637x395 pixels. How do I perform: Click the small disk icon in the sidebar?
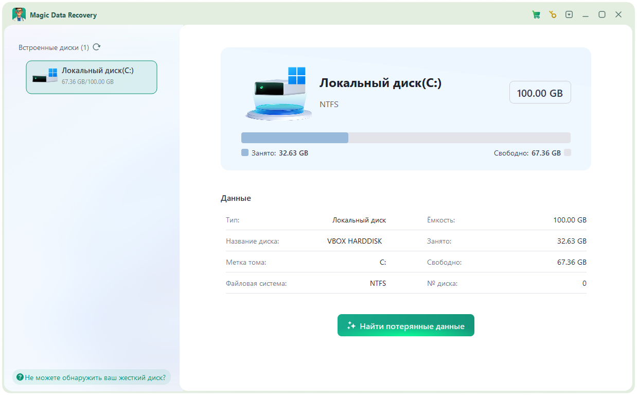click(45, 75)
